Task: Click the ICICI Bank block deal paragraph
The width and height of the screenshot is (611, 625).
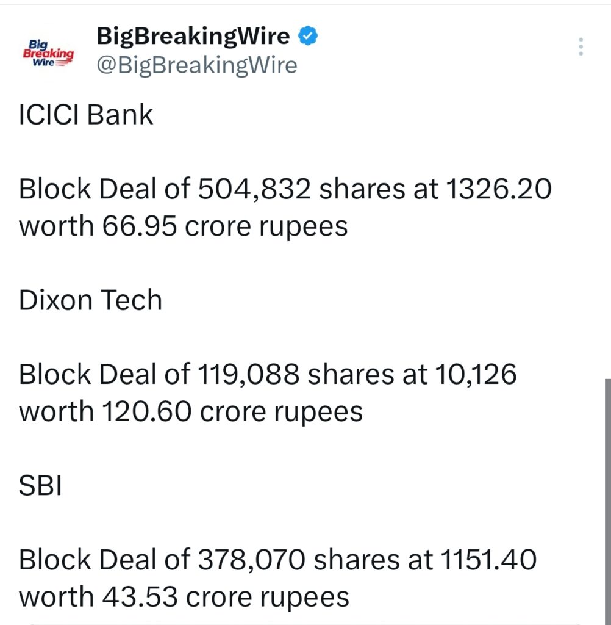Action: point(285,206)
